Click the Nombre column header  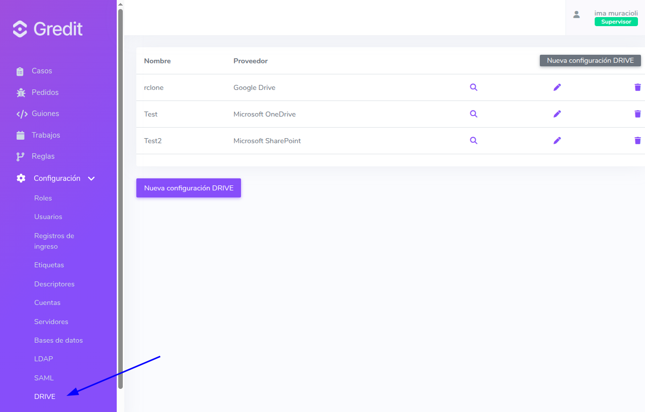[157, 61]
